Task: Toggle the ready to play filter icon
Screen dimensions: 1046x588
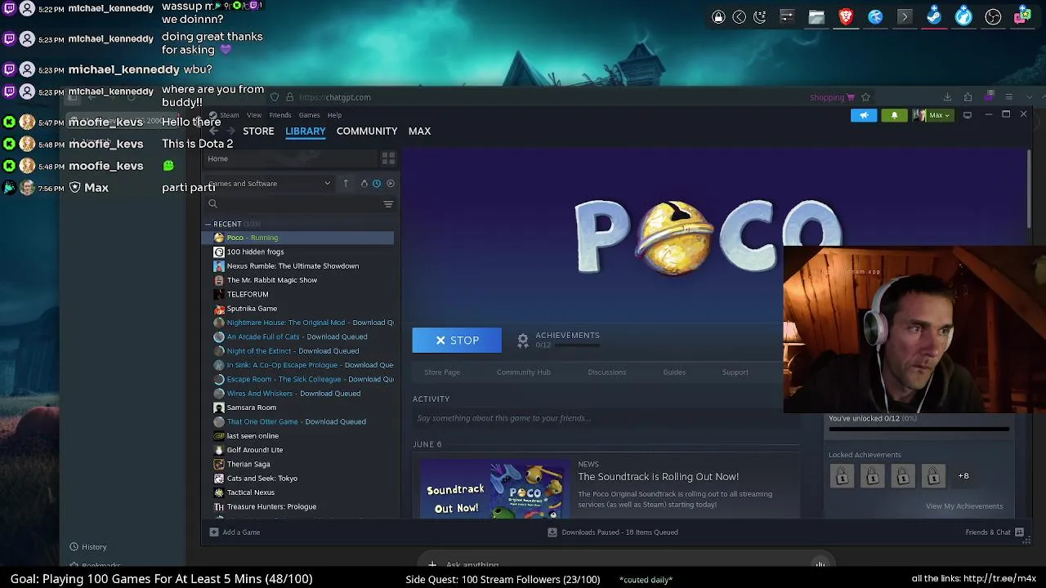Action: tap(391, 183)
